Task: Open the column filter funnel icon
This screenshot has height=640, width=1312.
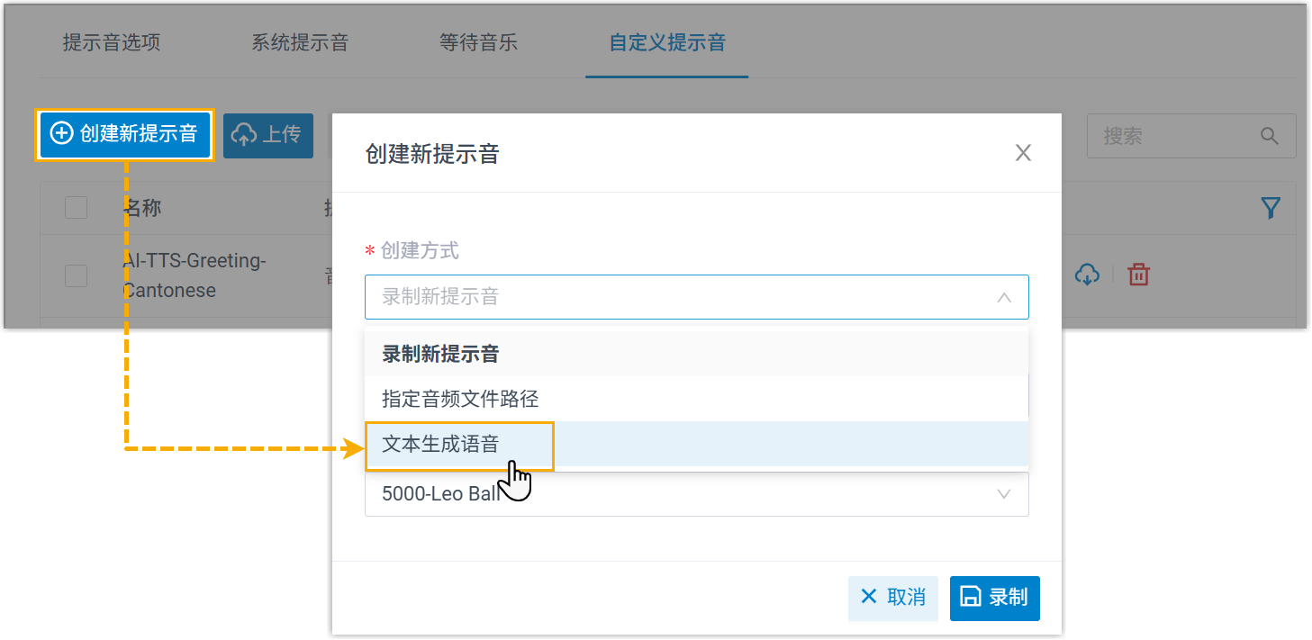Action: pos(1270,209)
